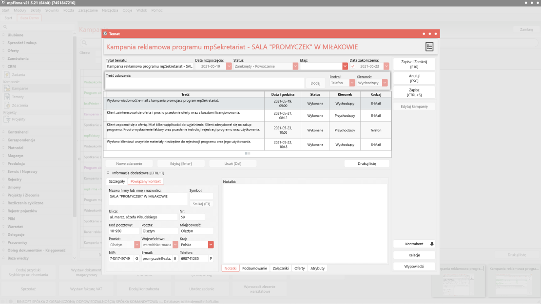541x304 pixels.
Task: Click the Temat dialog title bar icon
Action: click(105, 34)
